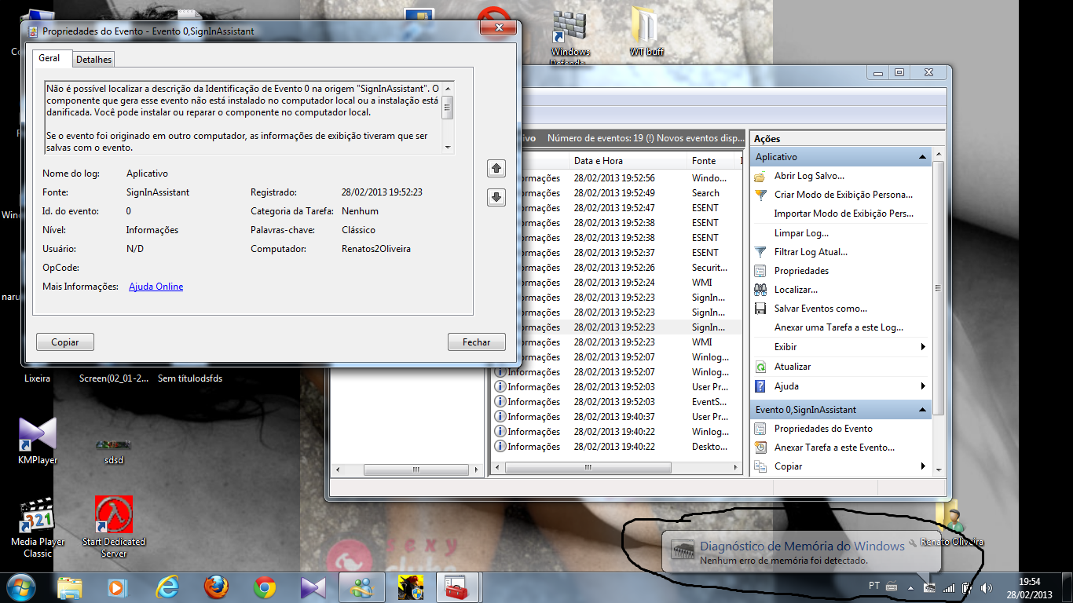The height and width of the screenshot is (603, 1073).
Task: Click the event list horizontal scrollbar
Action: tap(588, 467)
